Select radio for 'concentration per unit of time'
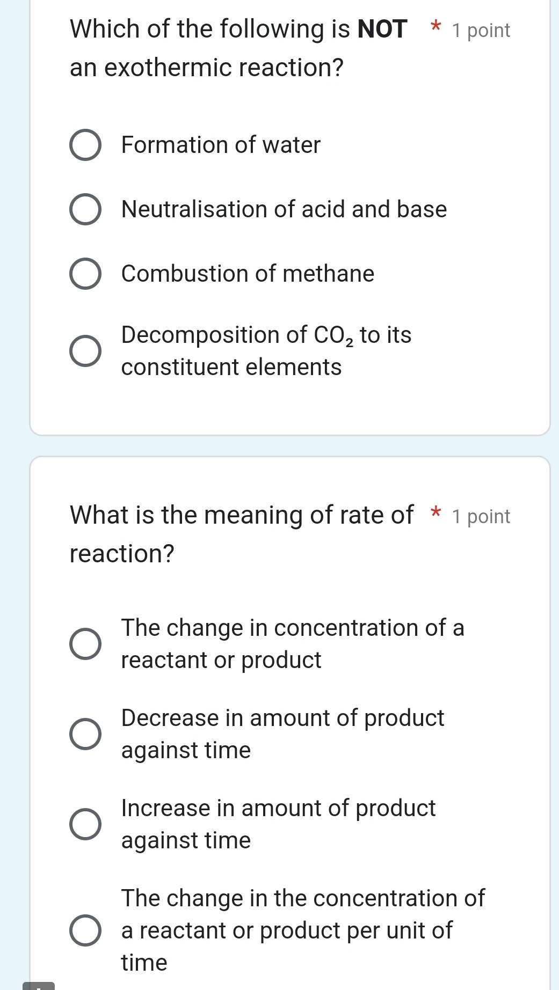This screenshot has height=990, width=559. coord(85,930)
